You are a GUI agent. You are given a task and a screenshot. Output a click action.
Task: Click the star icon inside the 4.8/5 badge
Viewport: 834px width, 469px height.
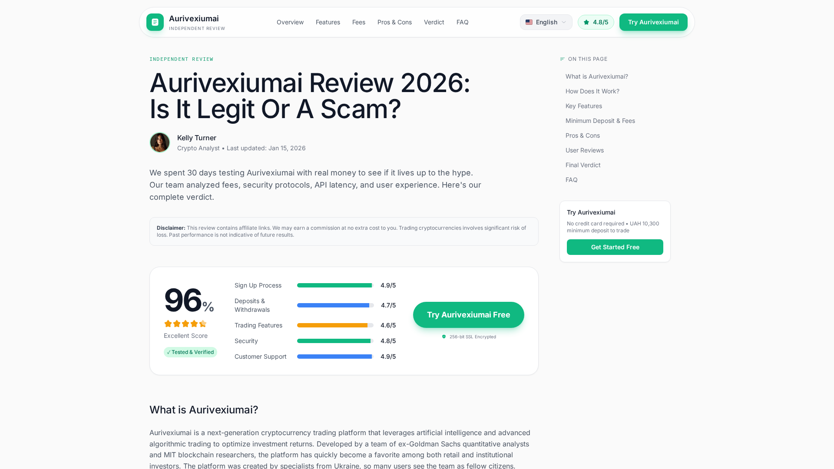tap(586, 22)
